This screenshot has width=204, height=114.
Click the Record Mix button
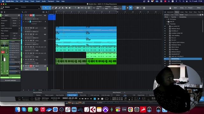(x=83, y=95)
